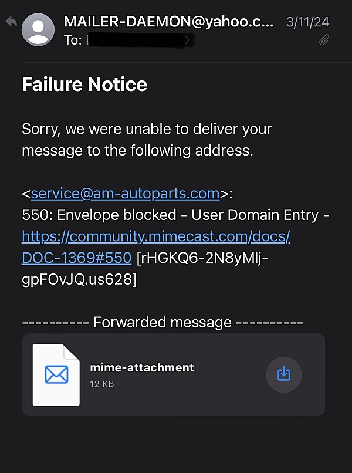
Task: Open the service@am-autoparts.com link
Action: pyautogui.click(x=125, y=193)
